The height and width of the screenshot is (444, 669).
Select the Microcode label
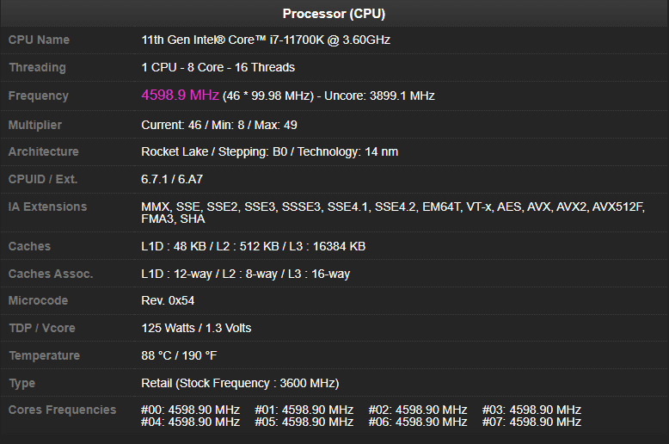[x=38, y=300]
